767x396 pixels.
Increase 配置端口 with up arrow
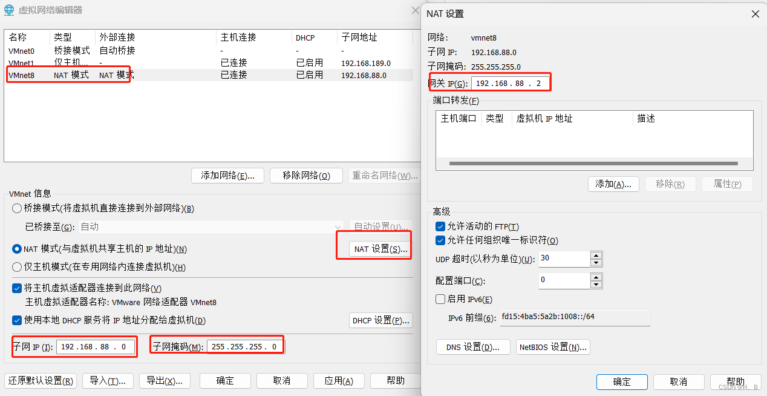[596, 277]
